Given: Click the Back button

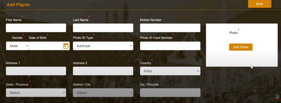Looking at the screenshot, I should point(260,4).
